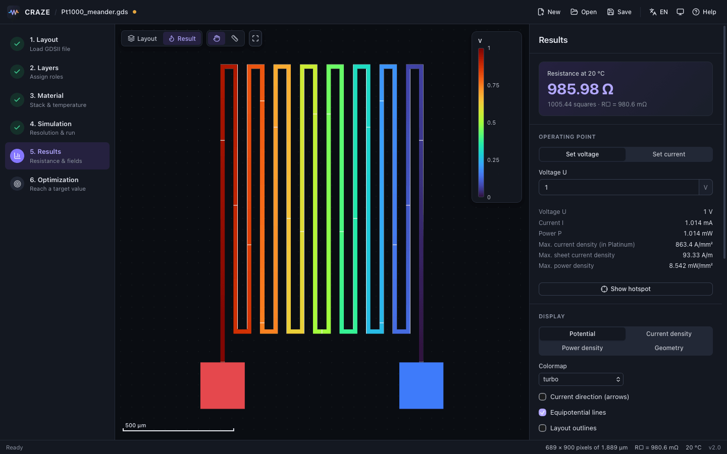This screenshot has width=727, height=454.
Task: Enable Layout outlines checkbox
Action: [543, 428]
